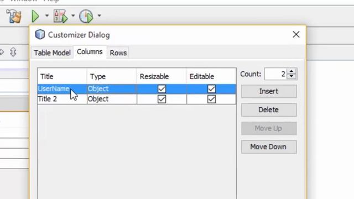
Task: Click the Customizer Dialog cube icon
Action: (40, 34)
